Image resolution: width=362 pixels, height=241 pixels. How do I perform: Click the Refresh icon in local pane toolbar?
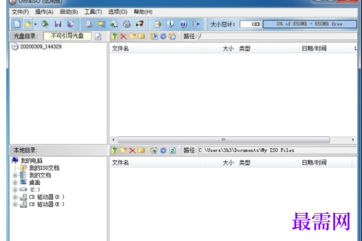click(x=173, y=151)
